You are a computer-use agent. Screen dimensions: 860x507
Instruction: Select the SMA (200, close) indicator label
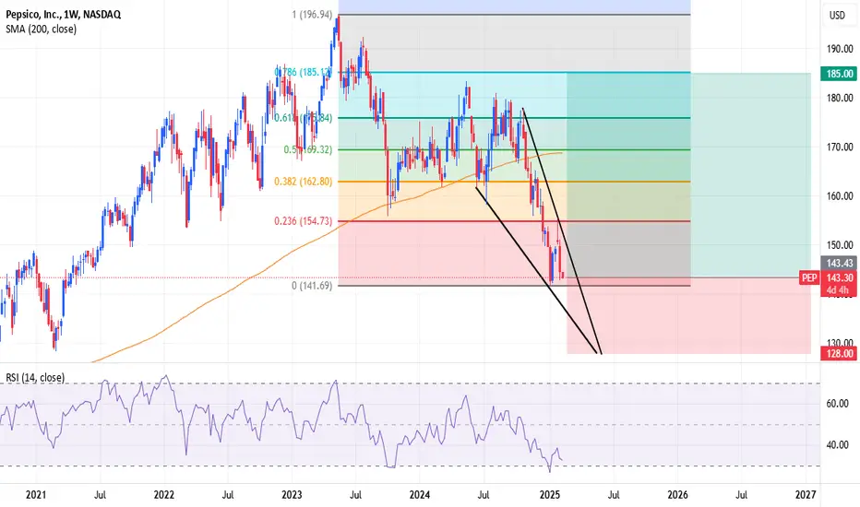coord(42,29)
